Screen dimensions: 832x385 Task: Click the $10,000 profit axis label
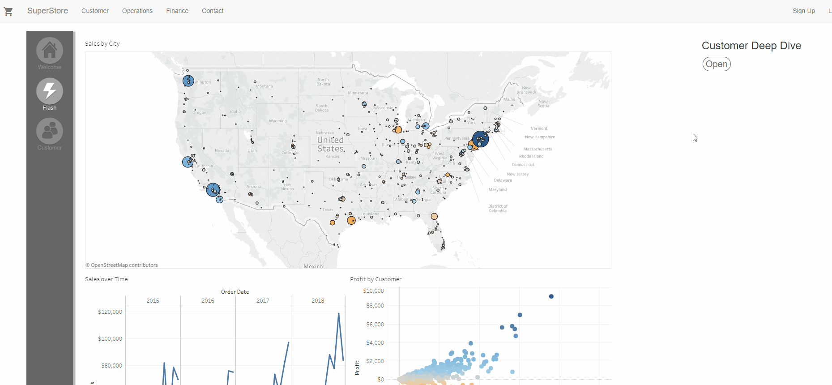[373, 291]
